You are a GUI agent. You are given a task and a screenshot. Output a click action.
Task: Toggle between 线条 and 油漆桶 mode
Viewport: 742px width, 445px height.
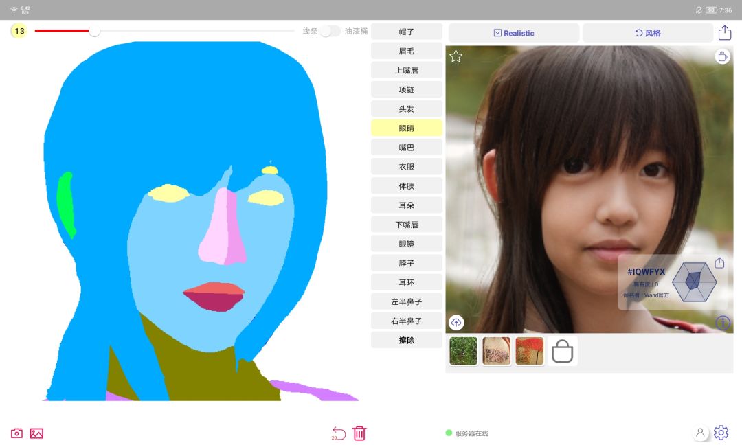[x=330, y=31]
